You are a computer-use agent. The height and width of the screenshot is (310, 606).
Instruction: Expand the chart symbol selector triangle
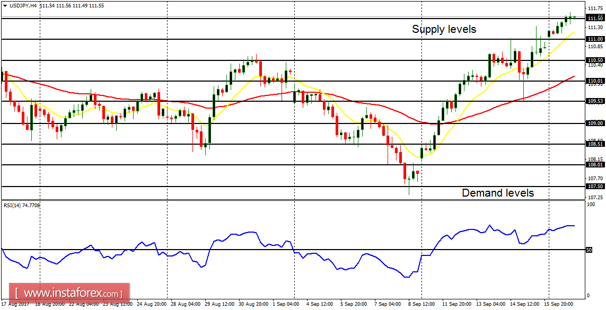(x=5, y=5)
